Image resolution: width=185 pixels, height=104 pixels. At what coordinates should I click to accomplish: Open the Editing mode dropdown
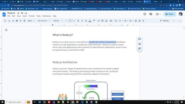click(167, 21)
